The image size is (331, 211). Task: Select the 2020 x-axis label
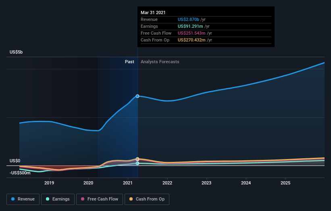88,183
